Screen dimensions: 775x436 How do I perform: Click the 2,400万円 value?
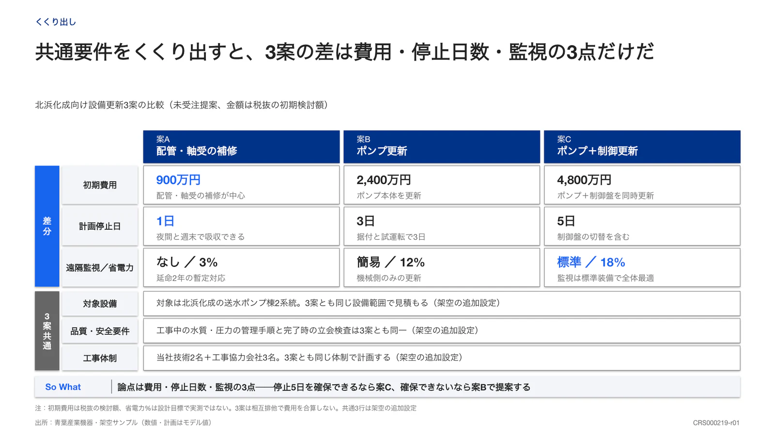tap(384, 180)
